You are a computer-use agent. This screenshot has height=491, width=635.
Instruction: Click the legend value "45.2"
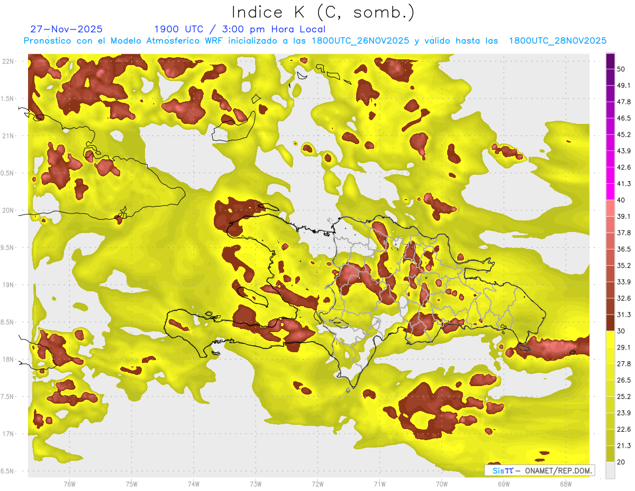click(624, 135)
